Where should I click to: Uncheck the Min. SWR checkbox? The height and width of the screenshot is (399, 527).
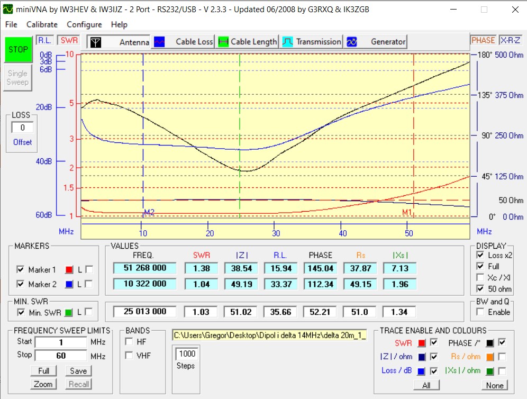click(x=21, y=312)
